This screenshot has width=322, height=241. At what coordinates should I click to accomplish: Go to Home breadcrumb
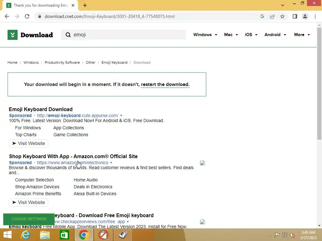pos(12,62)
